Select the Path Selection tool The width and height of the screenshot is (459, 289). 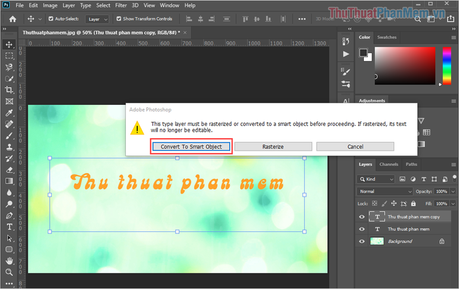tap(9, 238)
